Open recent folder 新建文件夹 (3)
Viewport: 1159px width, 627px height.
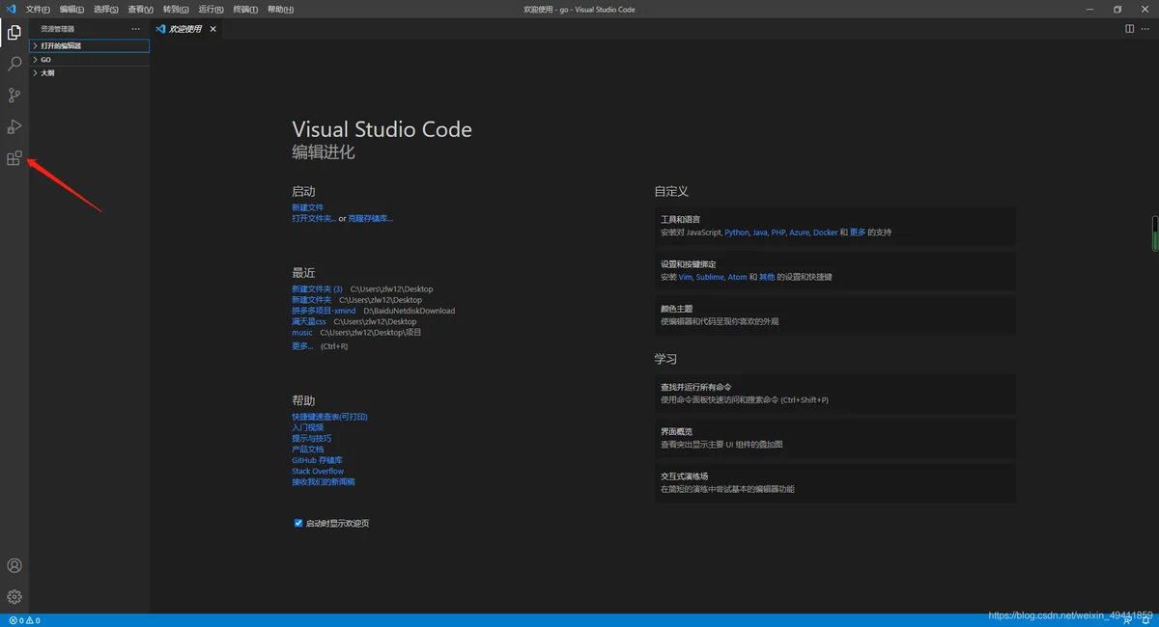click(317, 289)
